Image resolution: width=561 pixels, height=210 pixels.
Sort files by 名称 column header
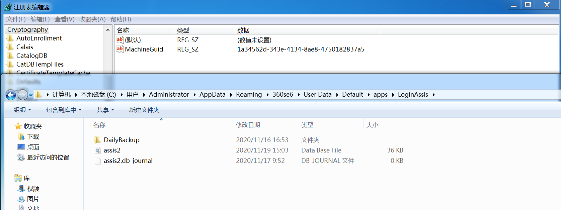[99, 125]
